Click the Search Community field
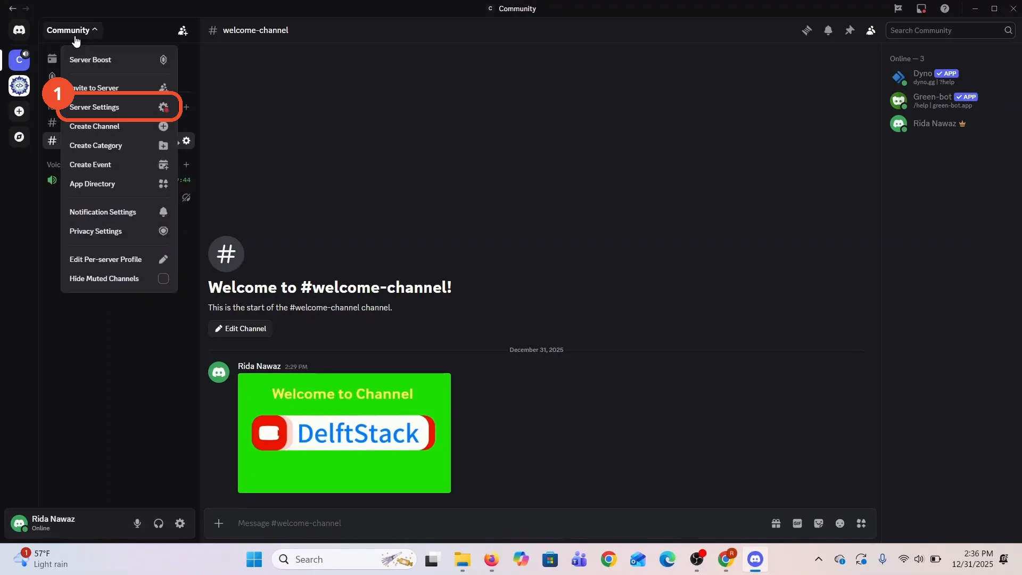The image size is (1022, 575). pyautogui.click(x=950, y=30)
